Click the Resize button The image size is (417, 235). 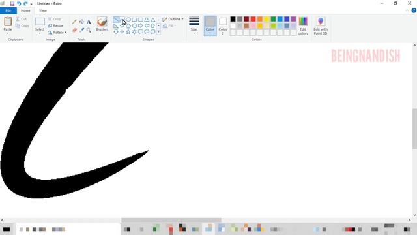coord(55,25)
